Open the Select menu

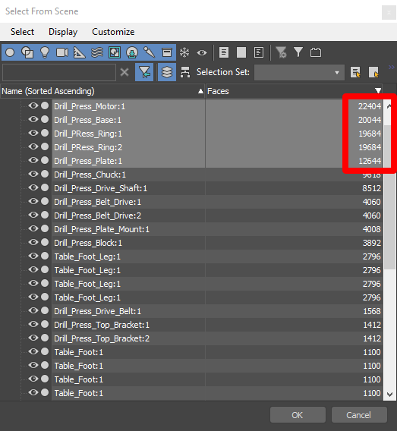tap(22, 32)
